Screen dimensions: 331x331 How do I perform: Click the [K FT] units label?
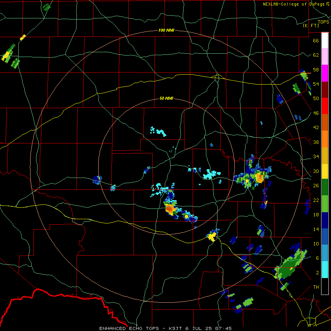tap(311, 25)
